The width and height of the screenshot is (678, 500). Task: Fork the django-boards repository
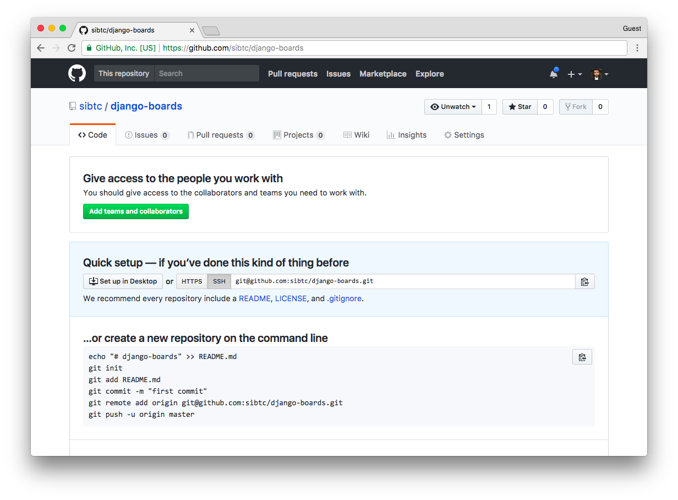coord(576,107)
